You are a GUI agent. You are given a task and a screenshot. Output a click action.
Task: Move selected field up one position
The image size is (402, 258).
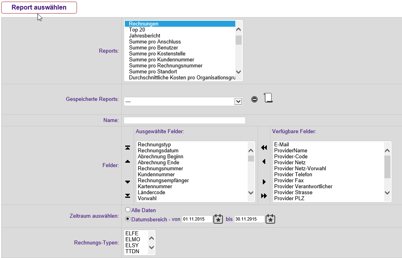pos(128,161)
